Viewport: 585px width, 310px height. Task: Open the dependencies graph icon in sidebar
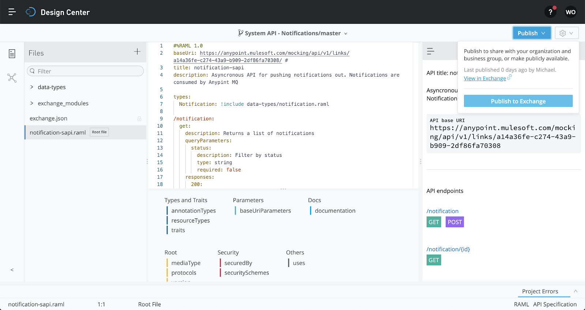pos(12,78)
